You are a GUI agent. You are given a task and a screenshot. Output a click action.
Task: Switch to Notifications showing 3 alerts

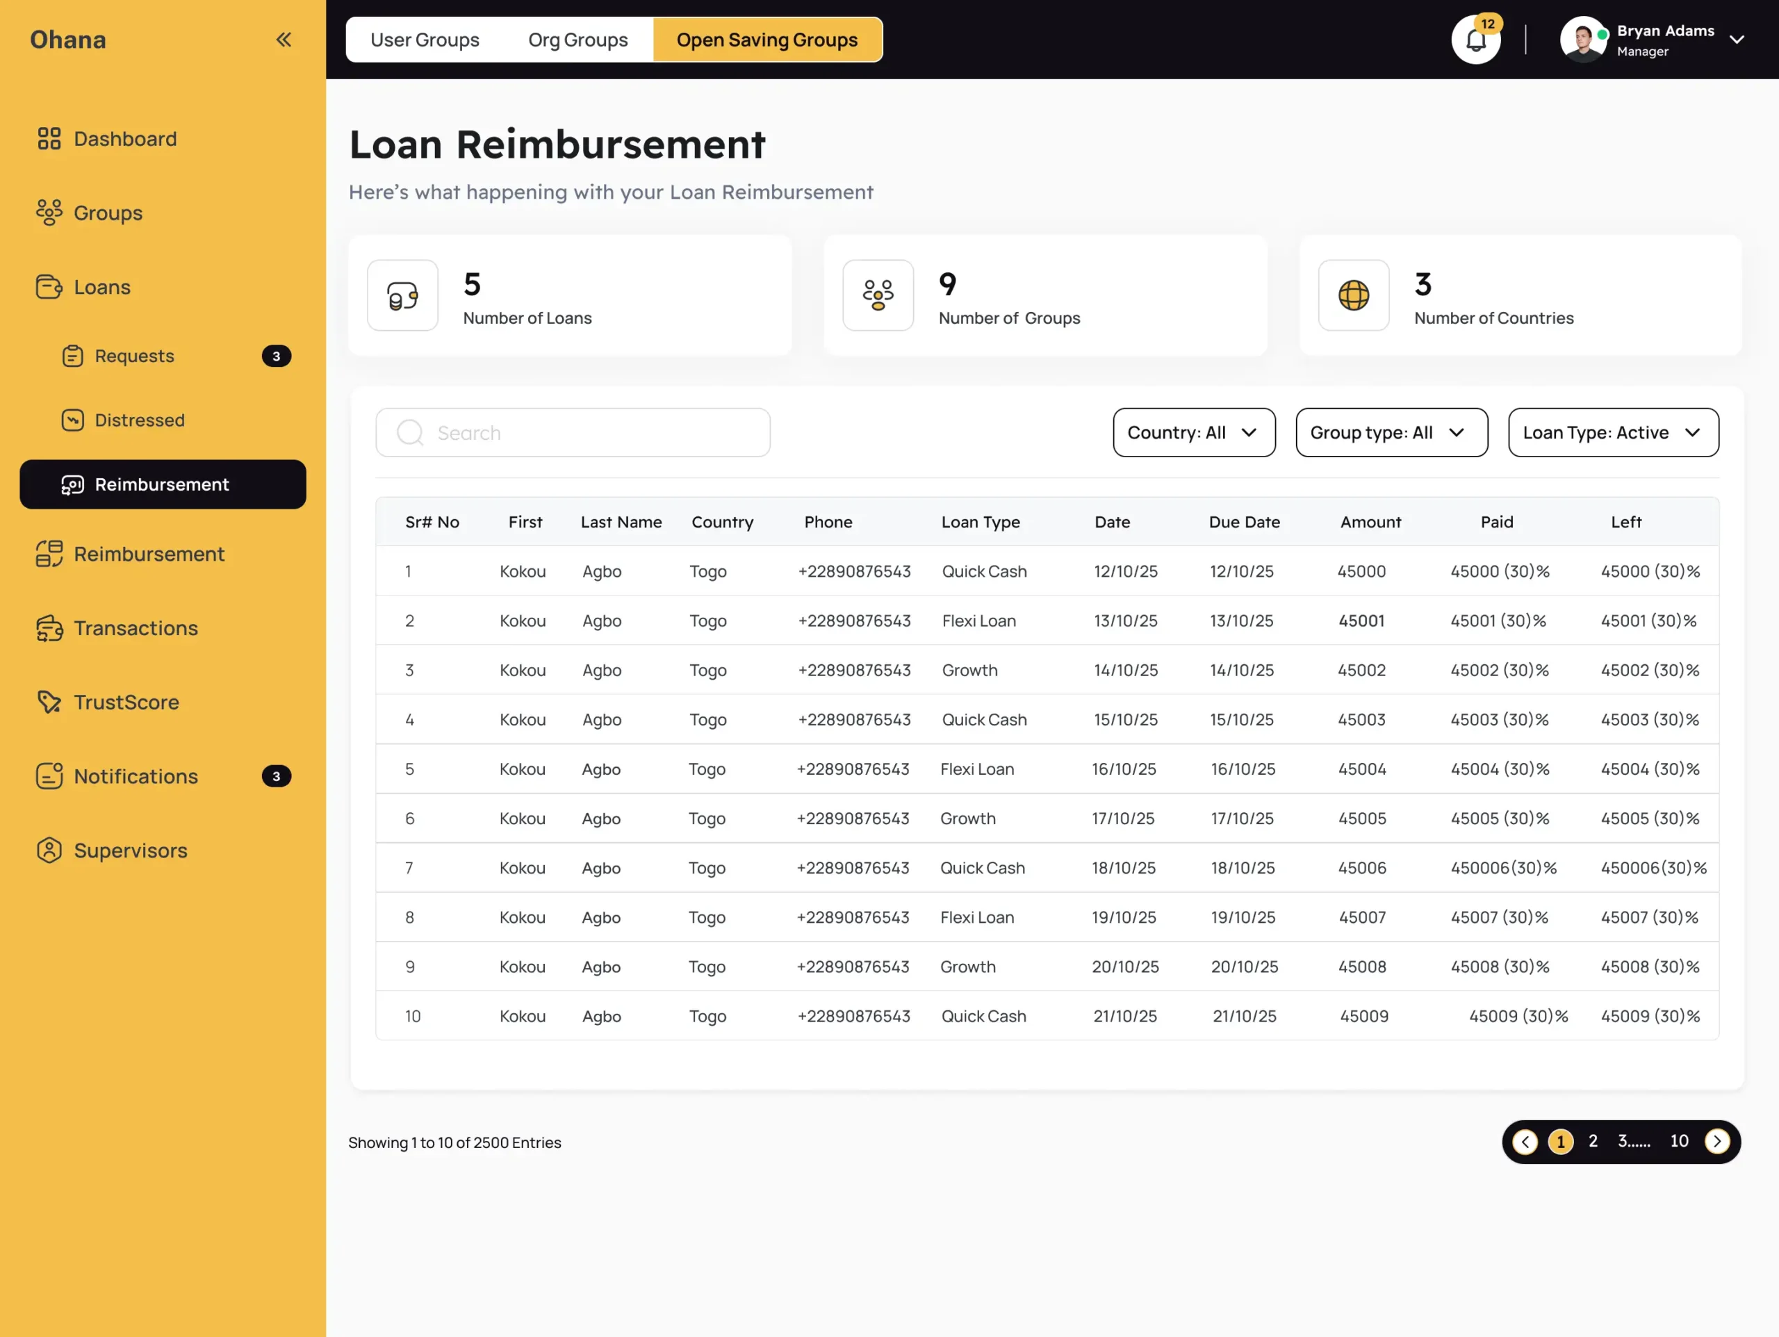135,776
